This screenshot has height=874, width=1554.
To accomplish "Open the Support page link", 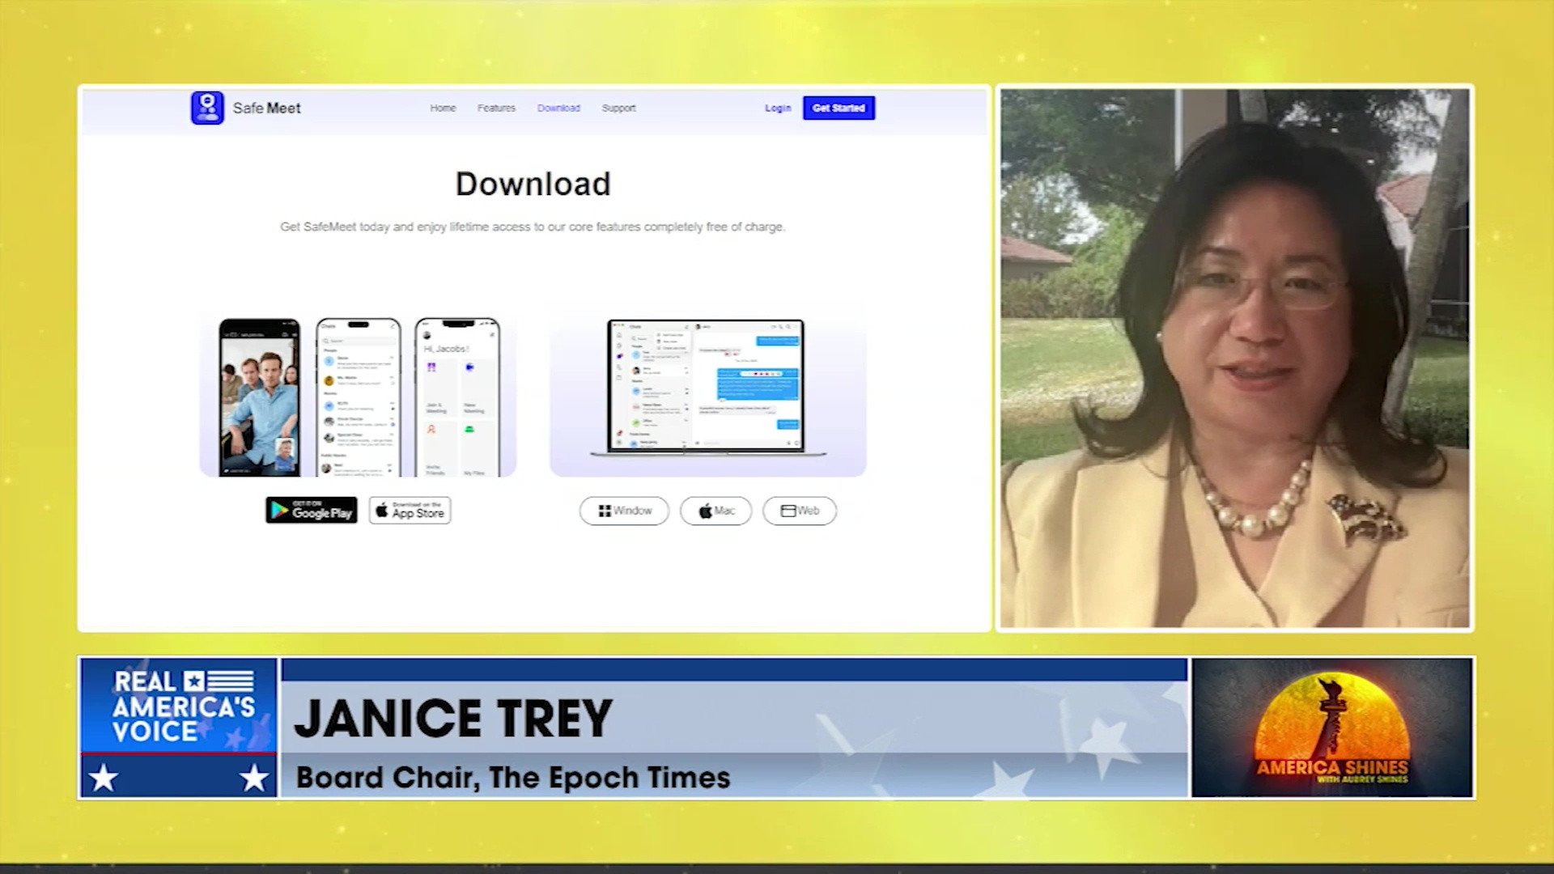I will point(618,108).
